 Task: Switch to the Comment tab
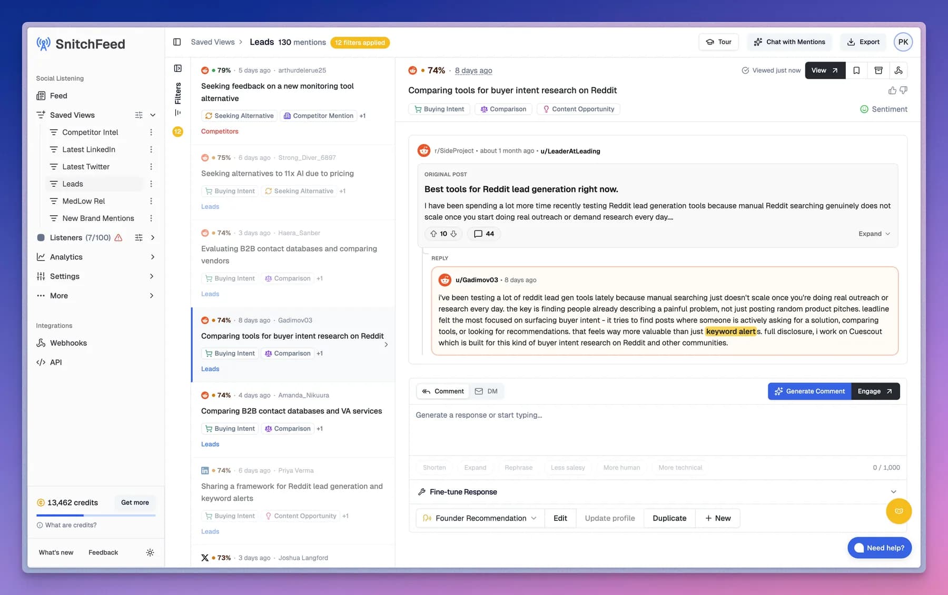(x=443, y=391)
